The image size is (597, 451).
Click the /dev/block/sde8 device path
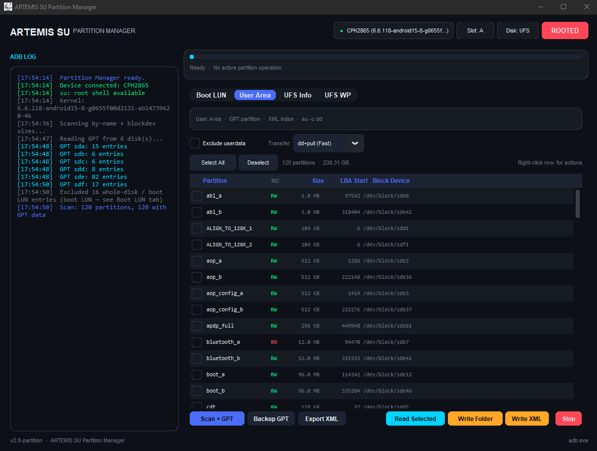(x=386, y=196)
